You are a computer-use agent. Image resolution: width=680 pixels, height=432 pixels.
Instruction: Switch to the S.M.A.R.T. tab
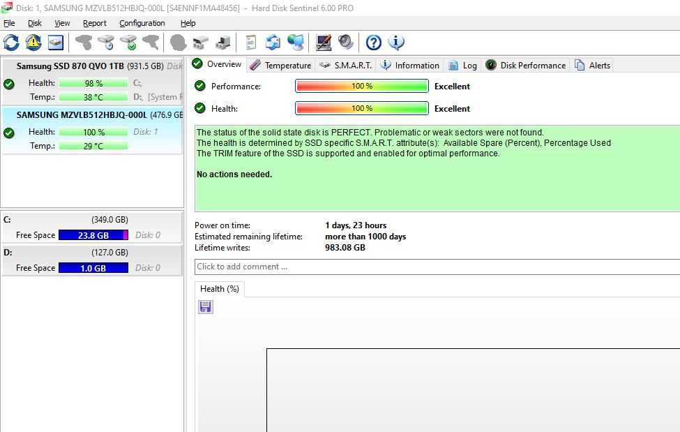[345, 65]
